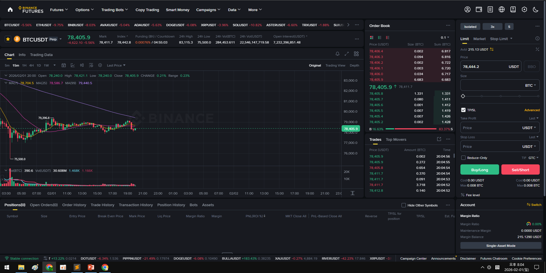Open the wallet icon in header
Image resolution: width=546 pixels, height=273 pixels.
pos(479,9)
